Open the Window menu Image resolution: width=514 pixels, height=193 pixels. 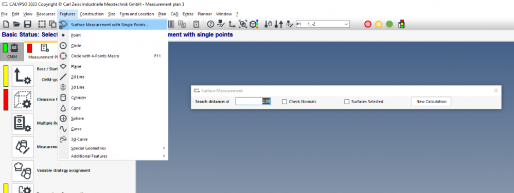(224, 14)
